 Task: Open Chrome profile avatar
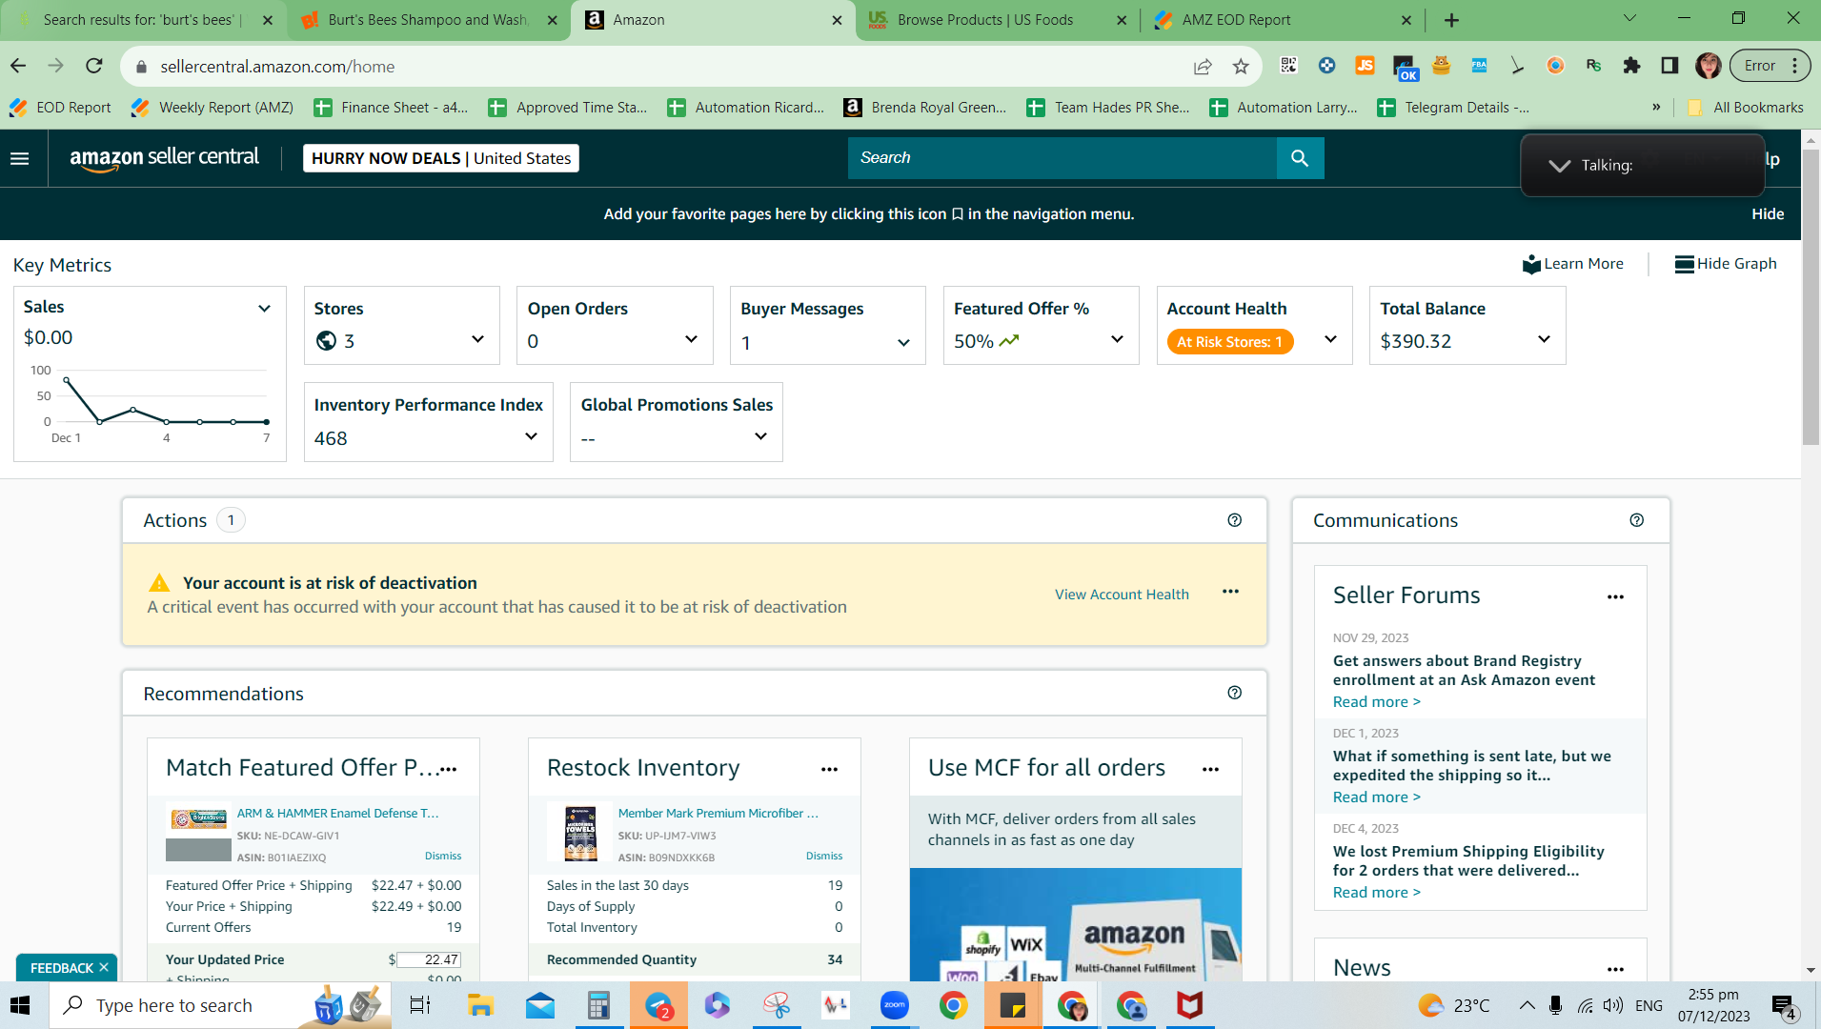1708,66
